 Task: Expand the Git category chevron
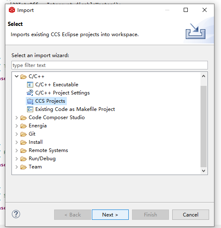(17, 134)
